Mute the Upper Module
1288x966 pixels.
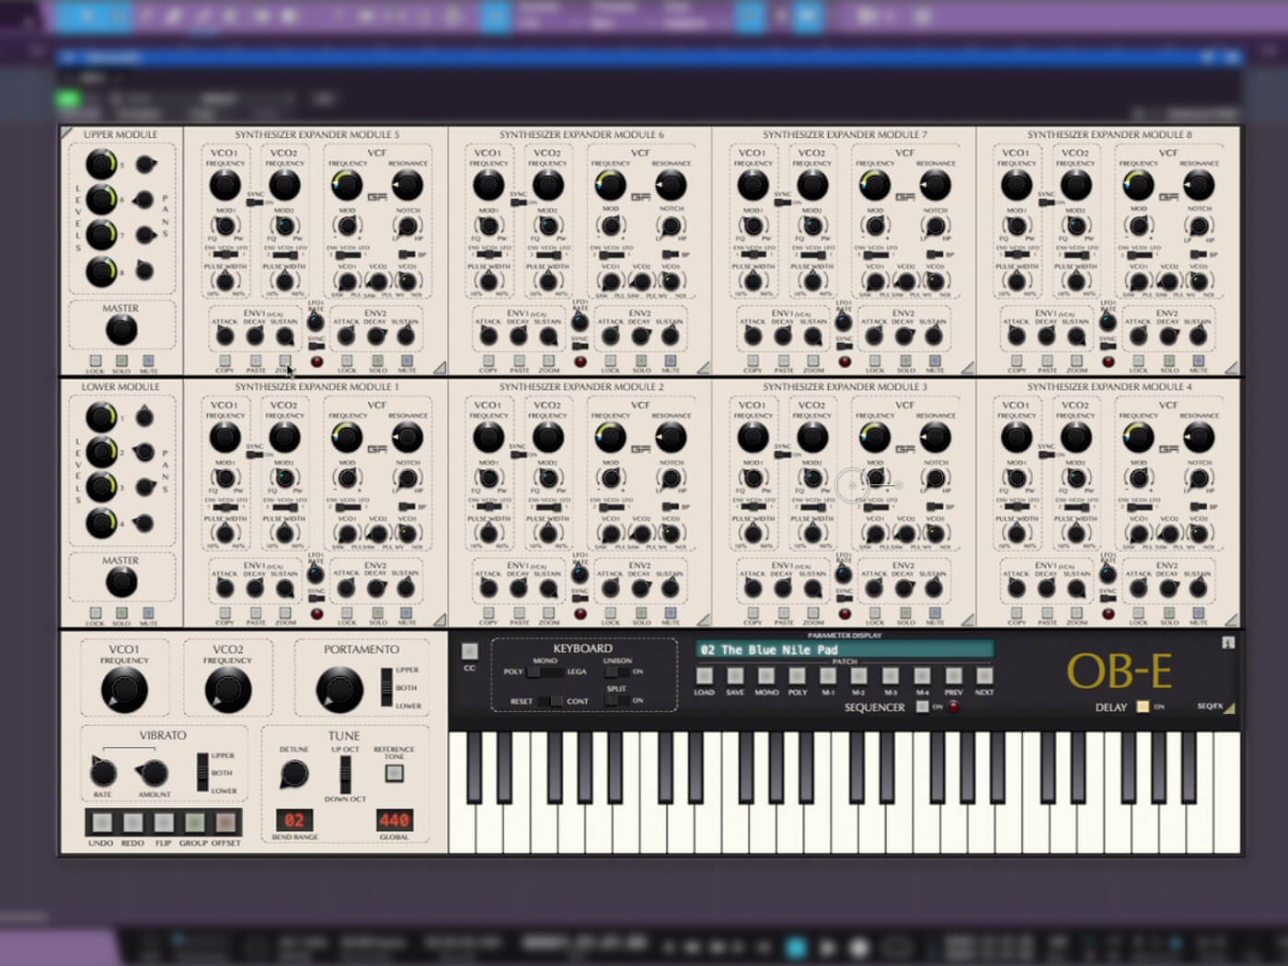coord(148,362)
